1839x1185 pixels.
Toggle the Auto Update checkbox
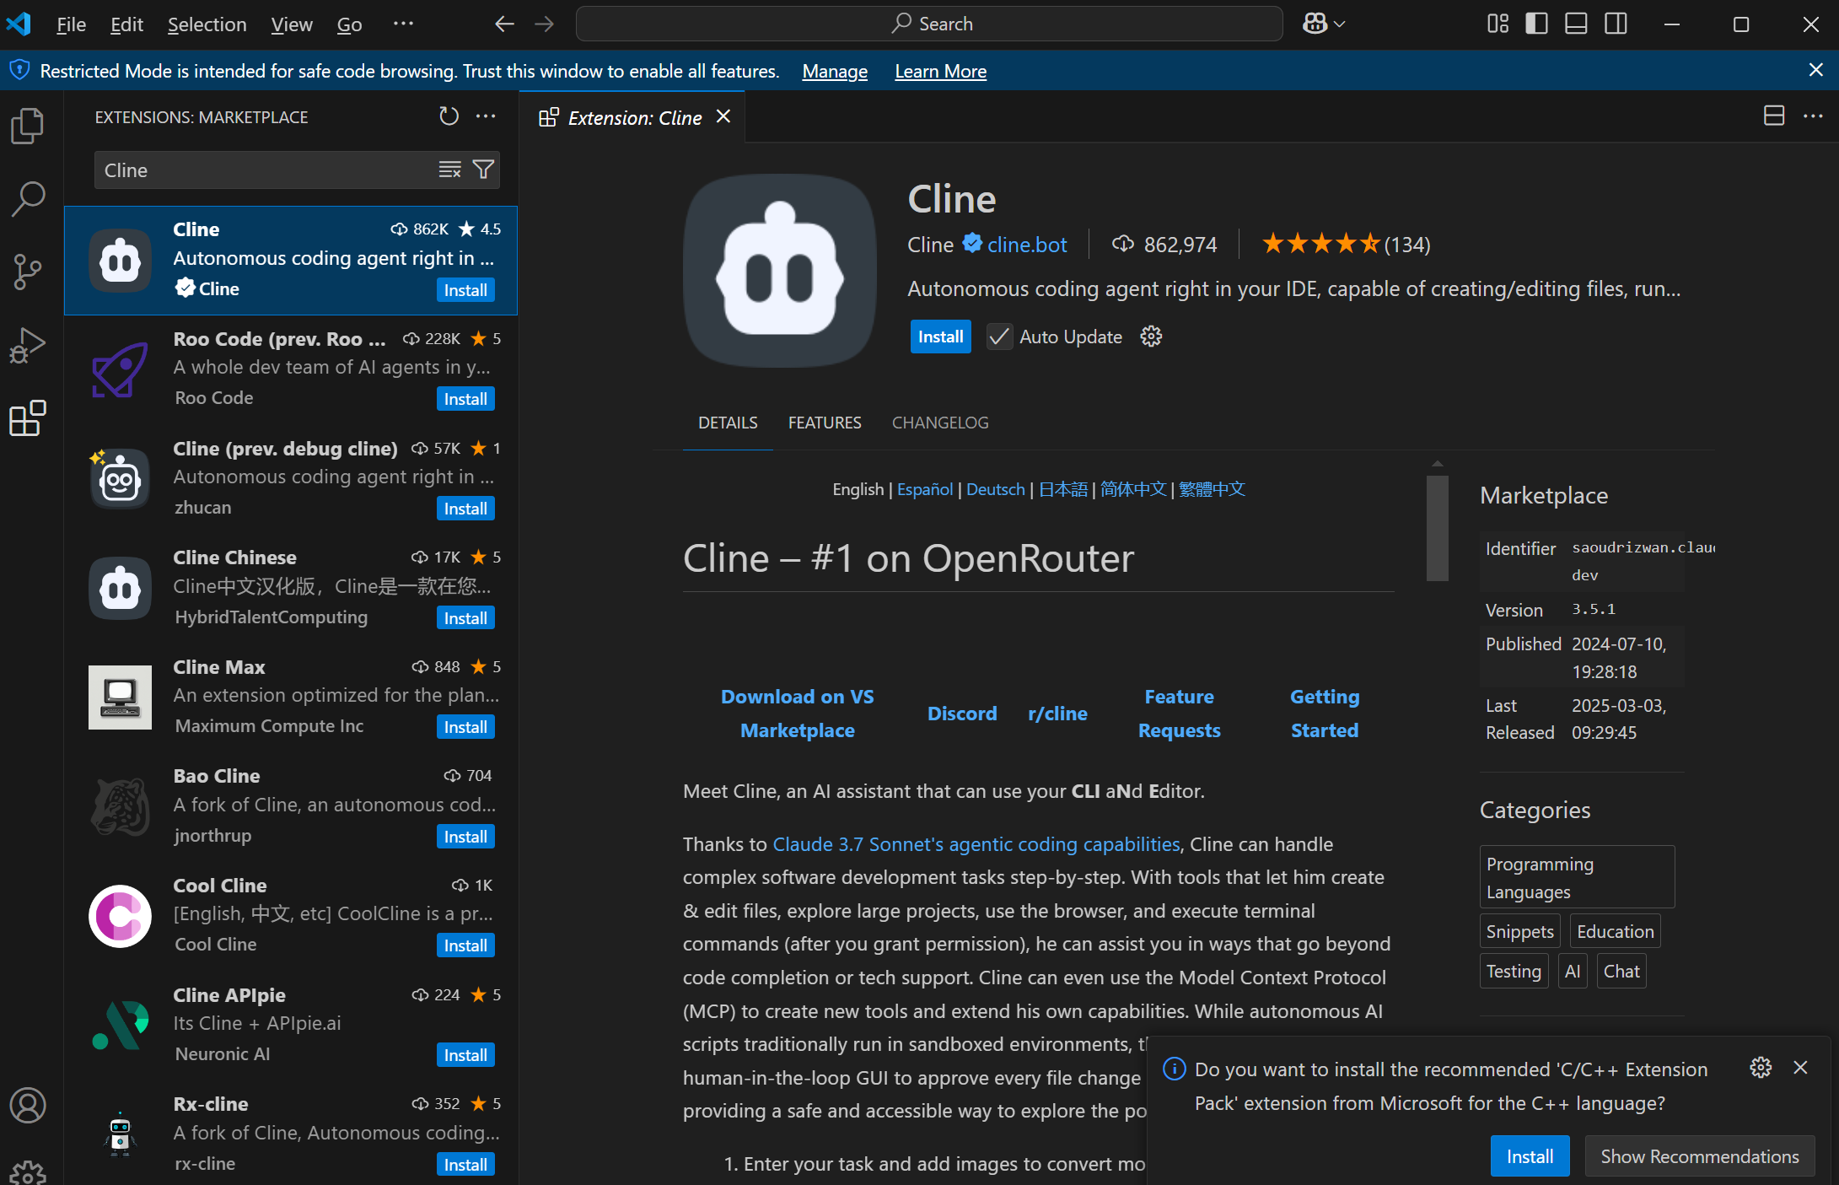tap(999, 337)
